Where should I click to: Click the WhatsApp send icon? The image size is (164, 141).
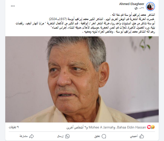tap(67, 136)
